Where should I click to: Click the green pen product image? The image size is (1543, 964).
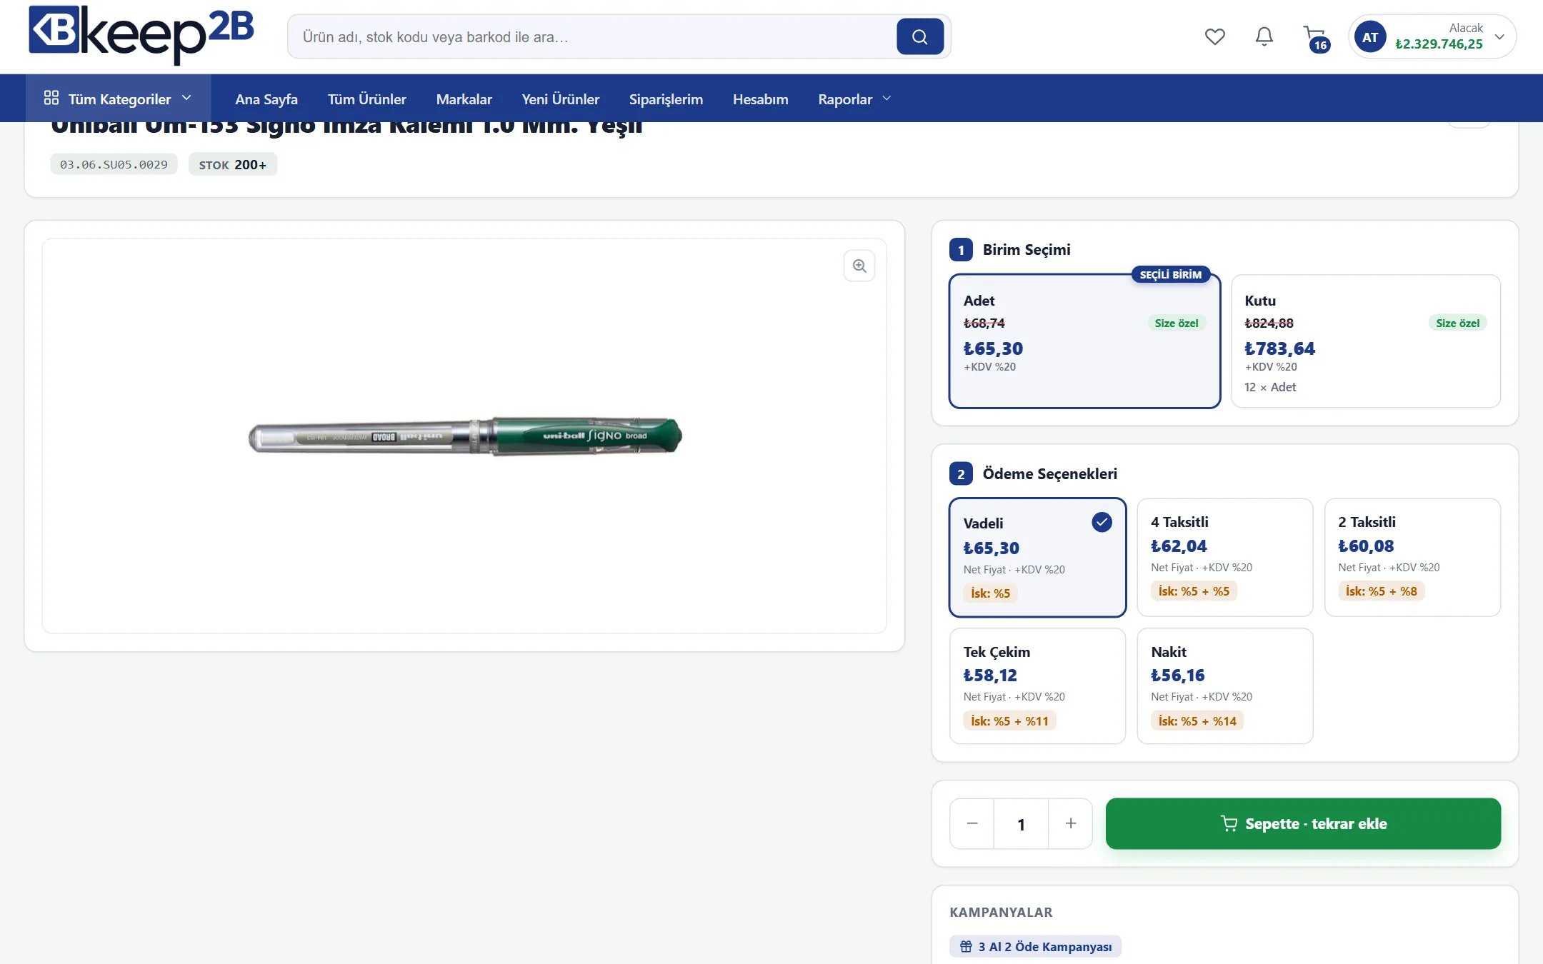(465, 436)
